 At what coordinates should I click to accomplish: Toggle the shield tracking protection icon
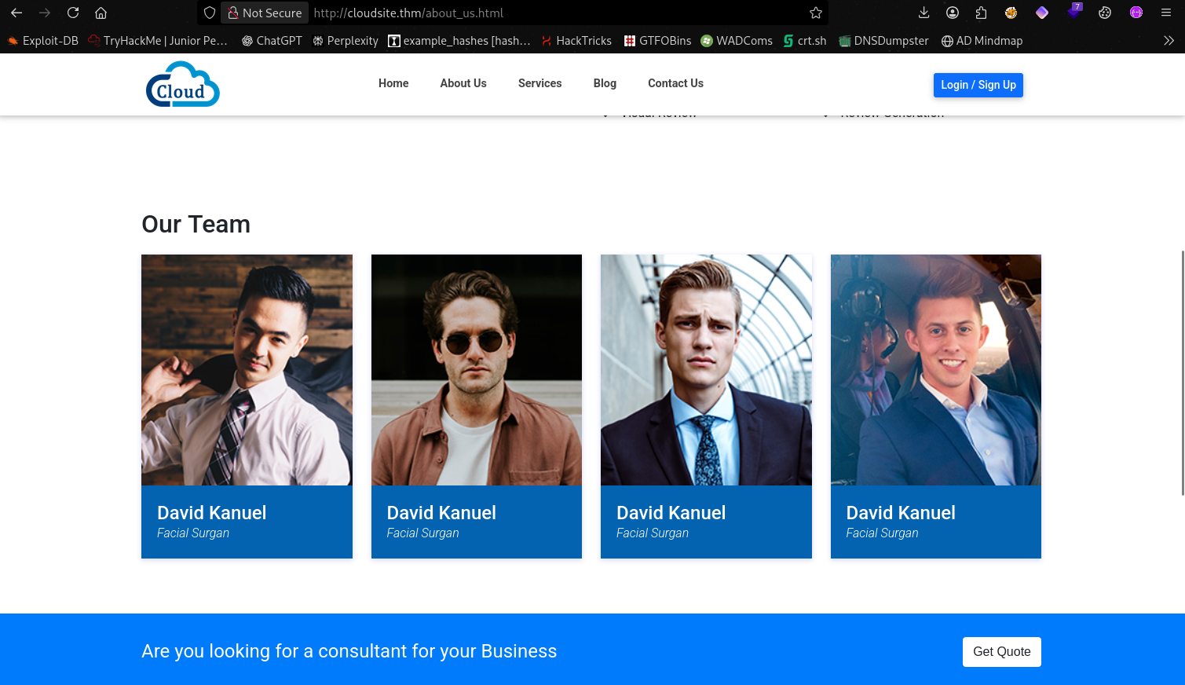(x=210, y=13)
